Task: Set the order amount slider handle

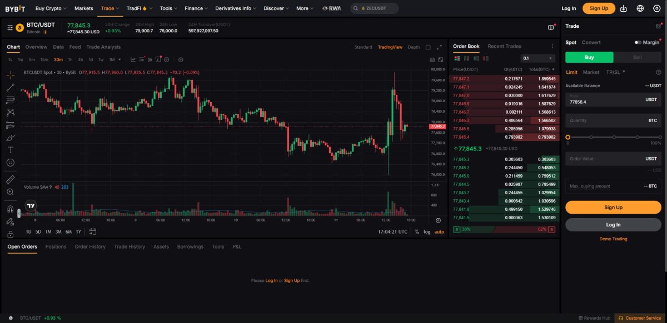Action: pyautogui.click(x=568, y=137)
